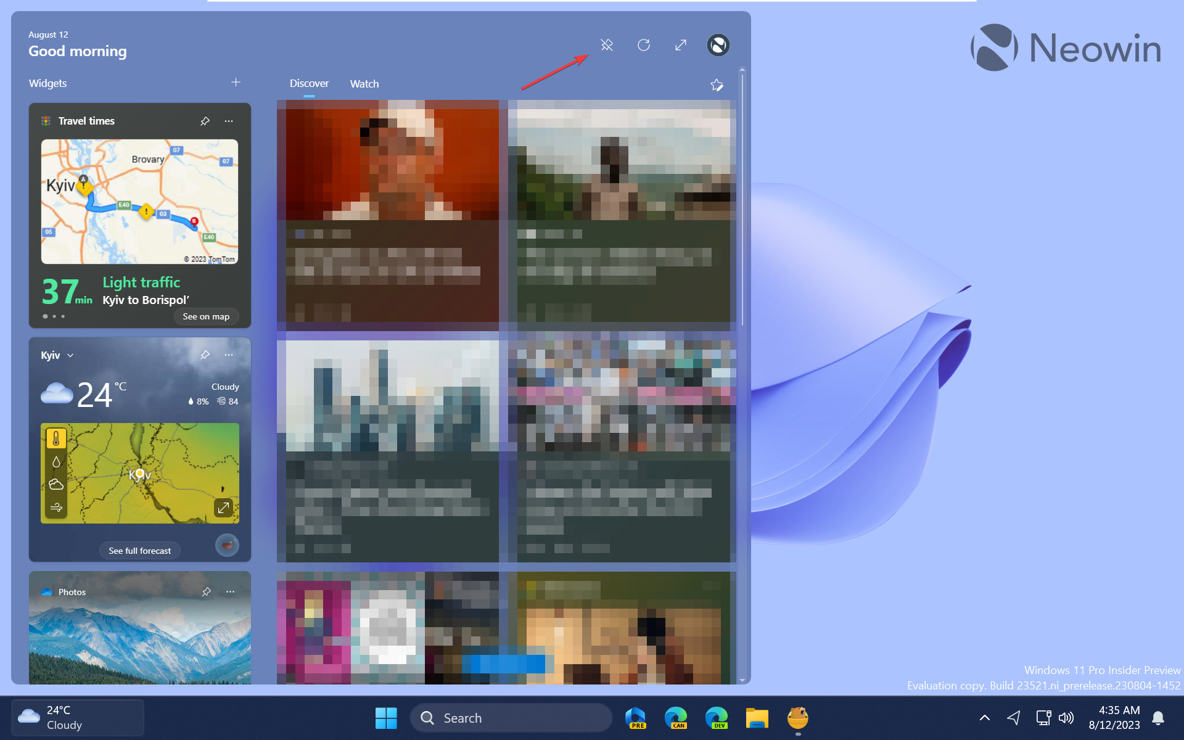Expand the widgets board to full screen
Screen dimensions: 1184x740
681,45
